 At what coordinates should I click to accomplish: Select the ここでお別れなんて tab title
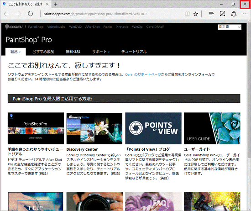(x=26, y=4)
